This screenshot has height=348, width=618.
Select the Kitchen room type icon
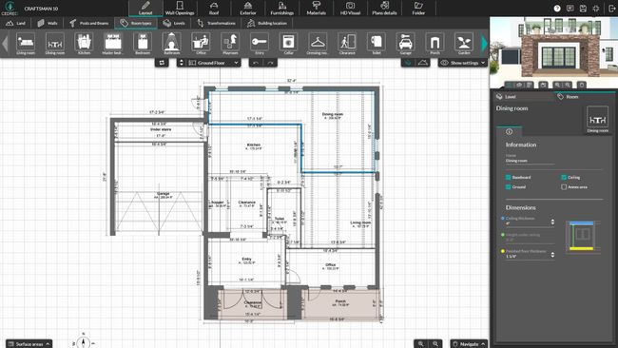84,44
